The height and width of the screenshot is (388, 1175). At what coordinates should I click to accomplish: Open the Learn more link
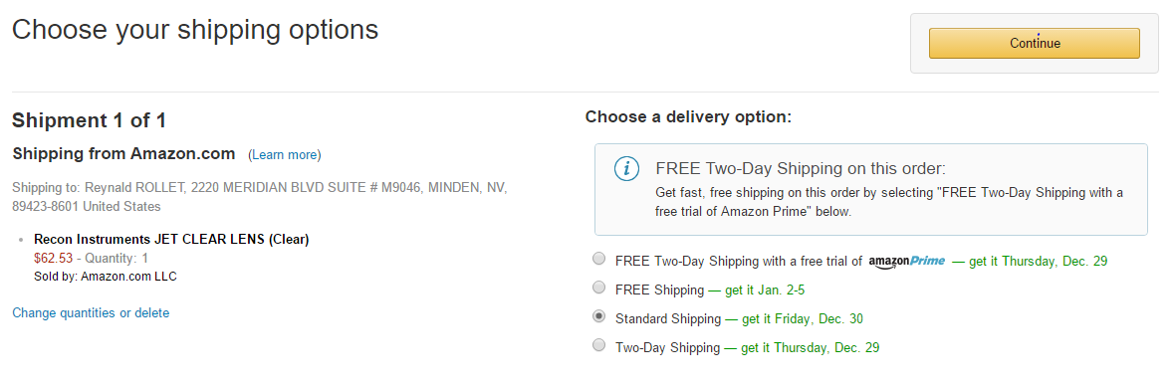(285, 155)
